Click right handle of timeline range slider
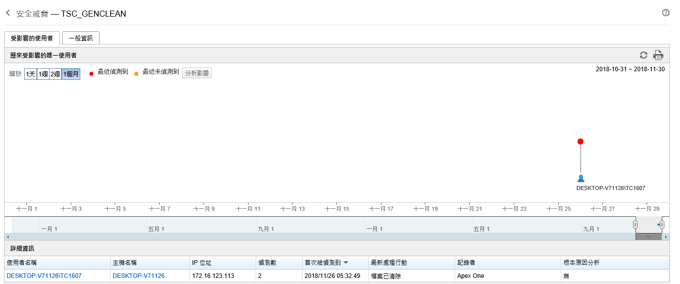 [x=662, y=224]
